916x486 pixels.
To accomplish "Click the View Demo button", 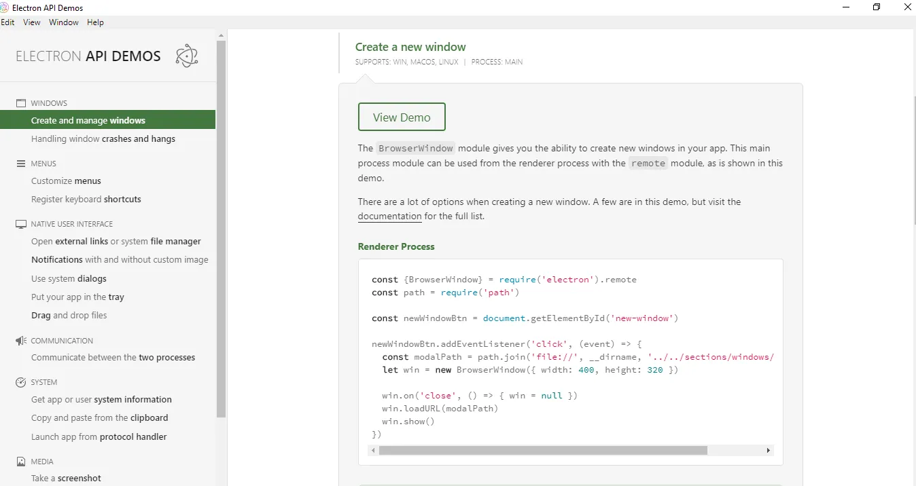I will [x=402, y=117].
